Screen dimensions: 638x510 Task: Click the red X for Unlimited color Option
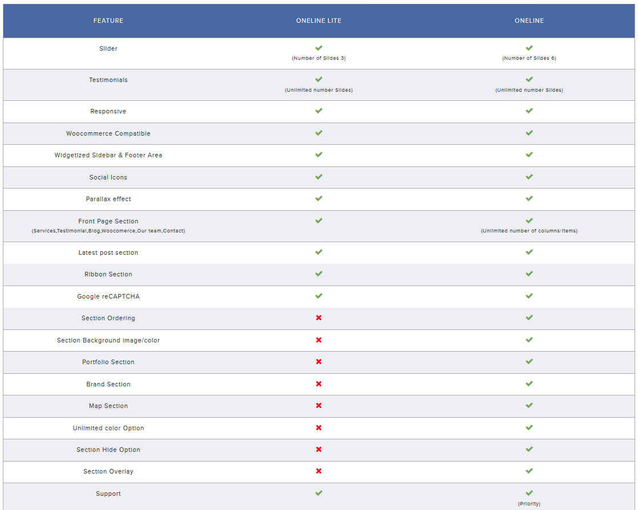(319, 428)
